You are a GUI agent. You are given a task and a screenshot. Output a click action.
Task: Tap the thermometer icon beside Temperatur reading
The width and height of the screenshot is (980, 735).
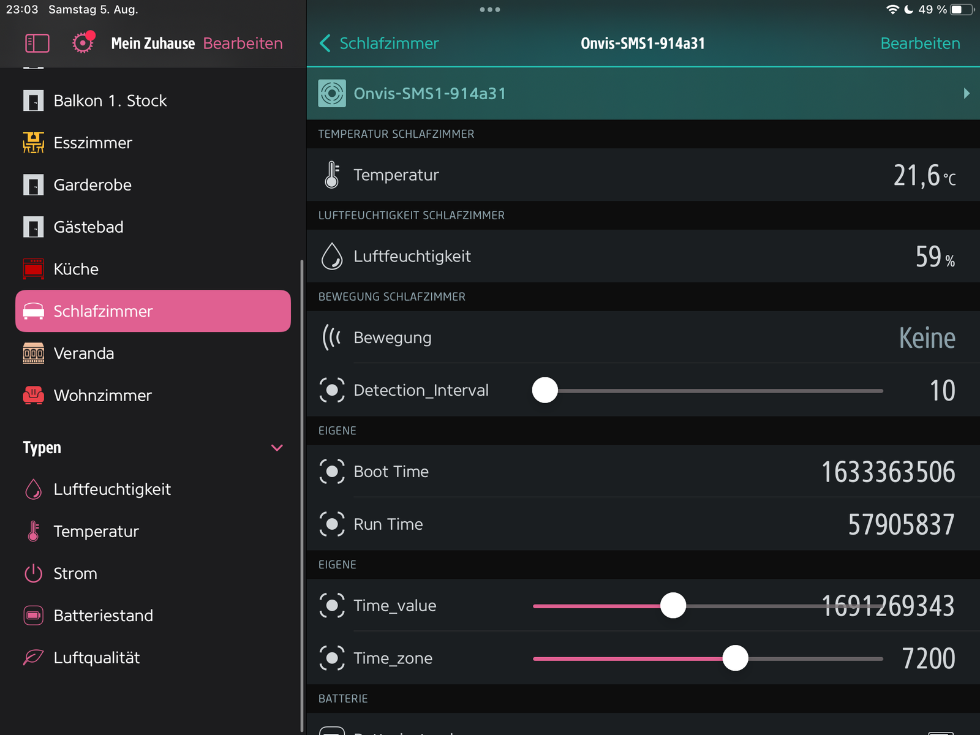tap(332, 175)
